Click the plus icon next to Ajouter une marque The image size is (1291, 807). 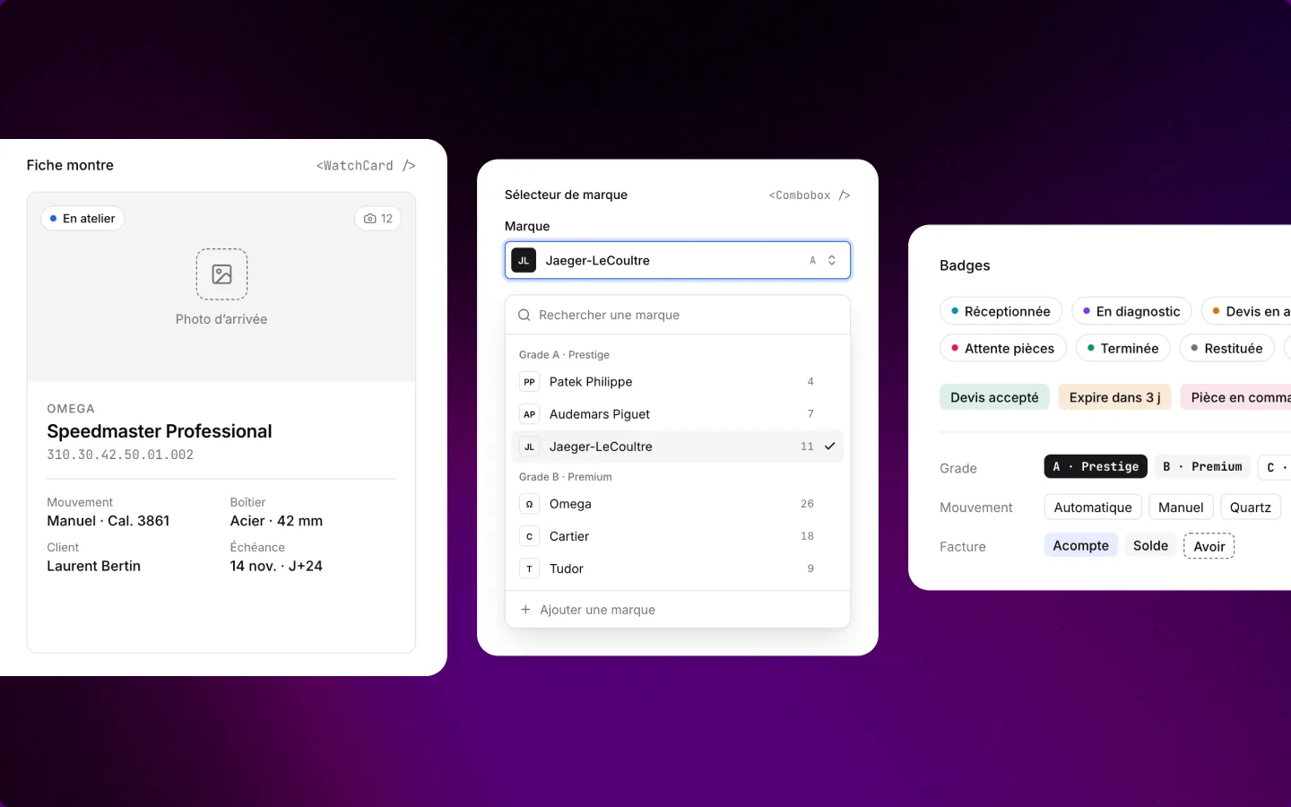pyautogui.click(x=525, y=610)
